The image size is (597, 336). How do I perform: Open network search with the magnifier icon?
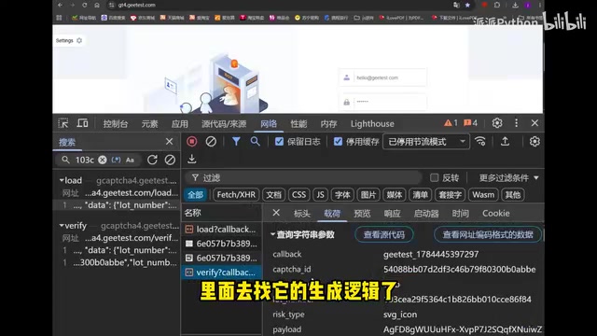255,142
